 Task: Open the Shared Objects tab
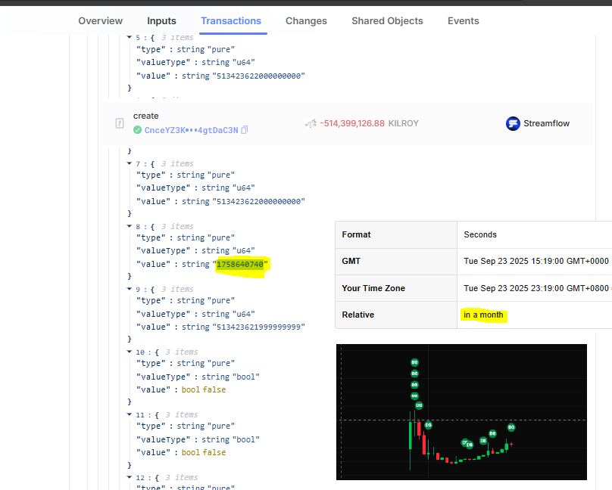click(x=387, y=21)
